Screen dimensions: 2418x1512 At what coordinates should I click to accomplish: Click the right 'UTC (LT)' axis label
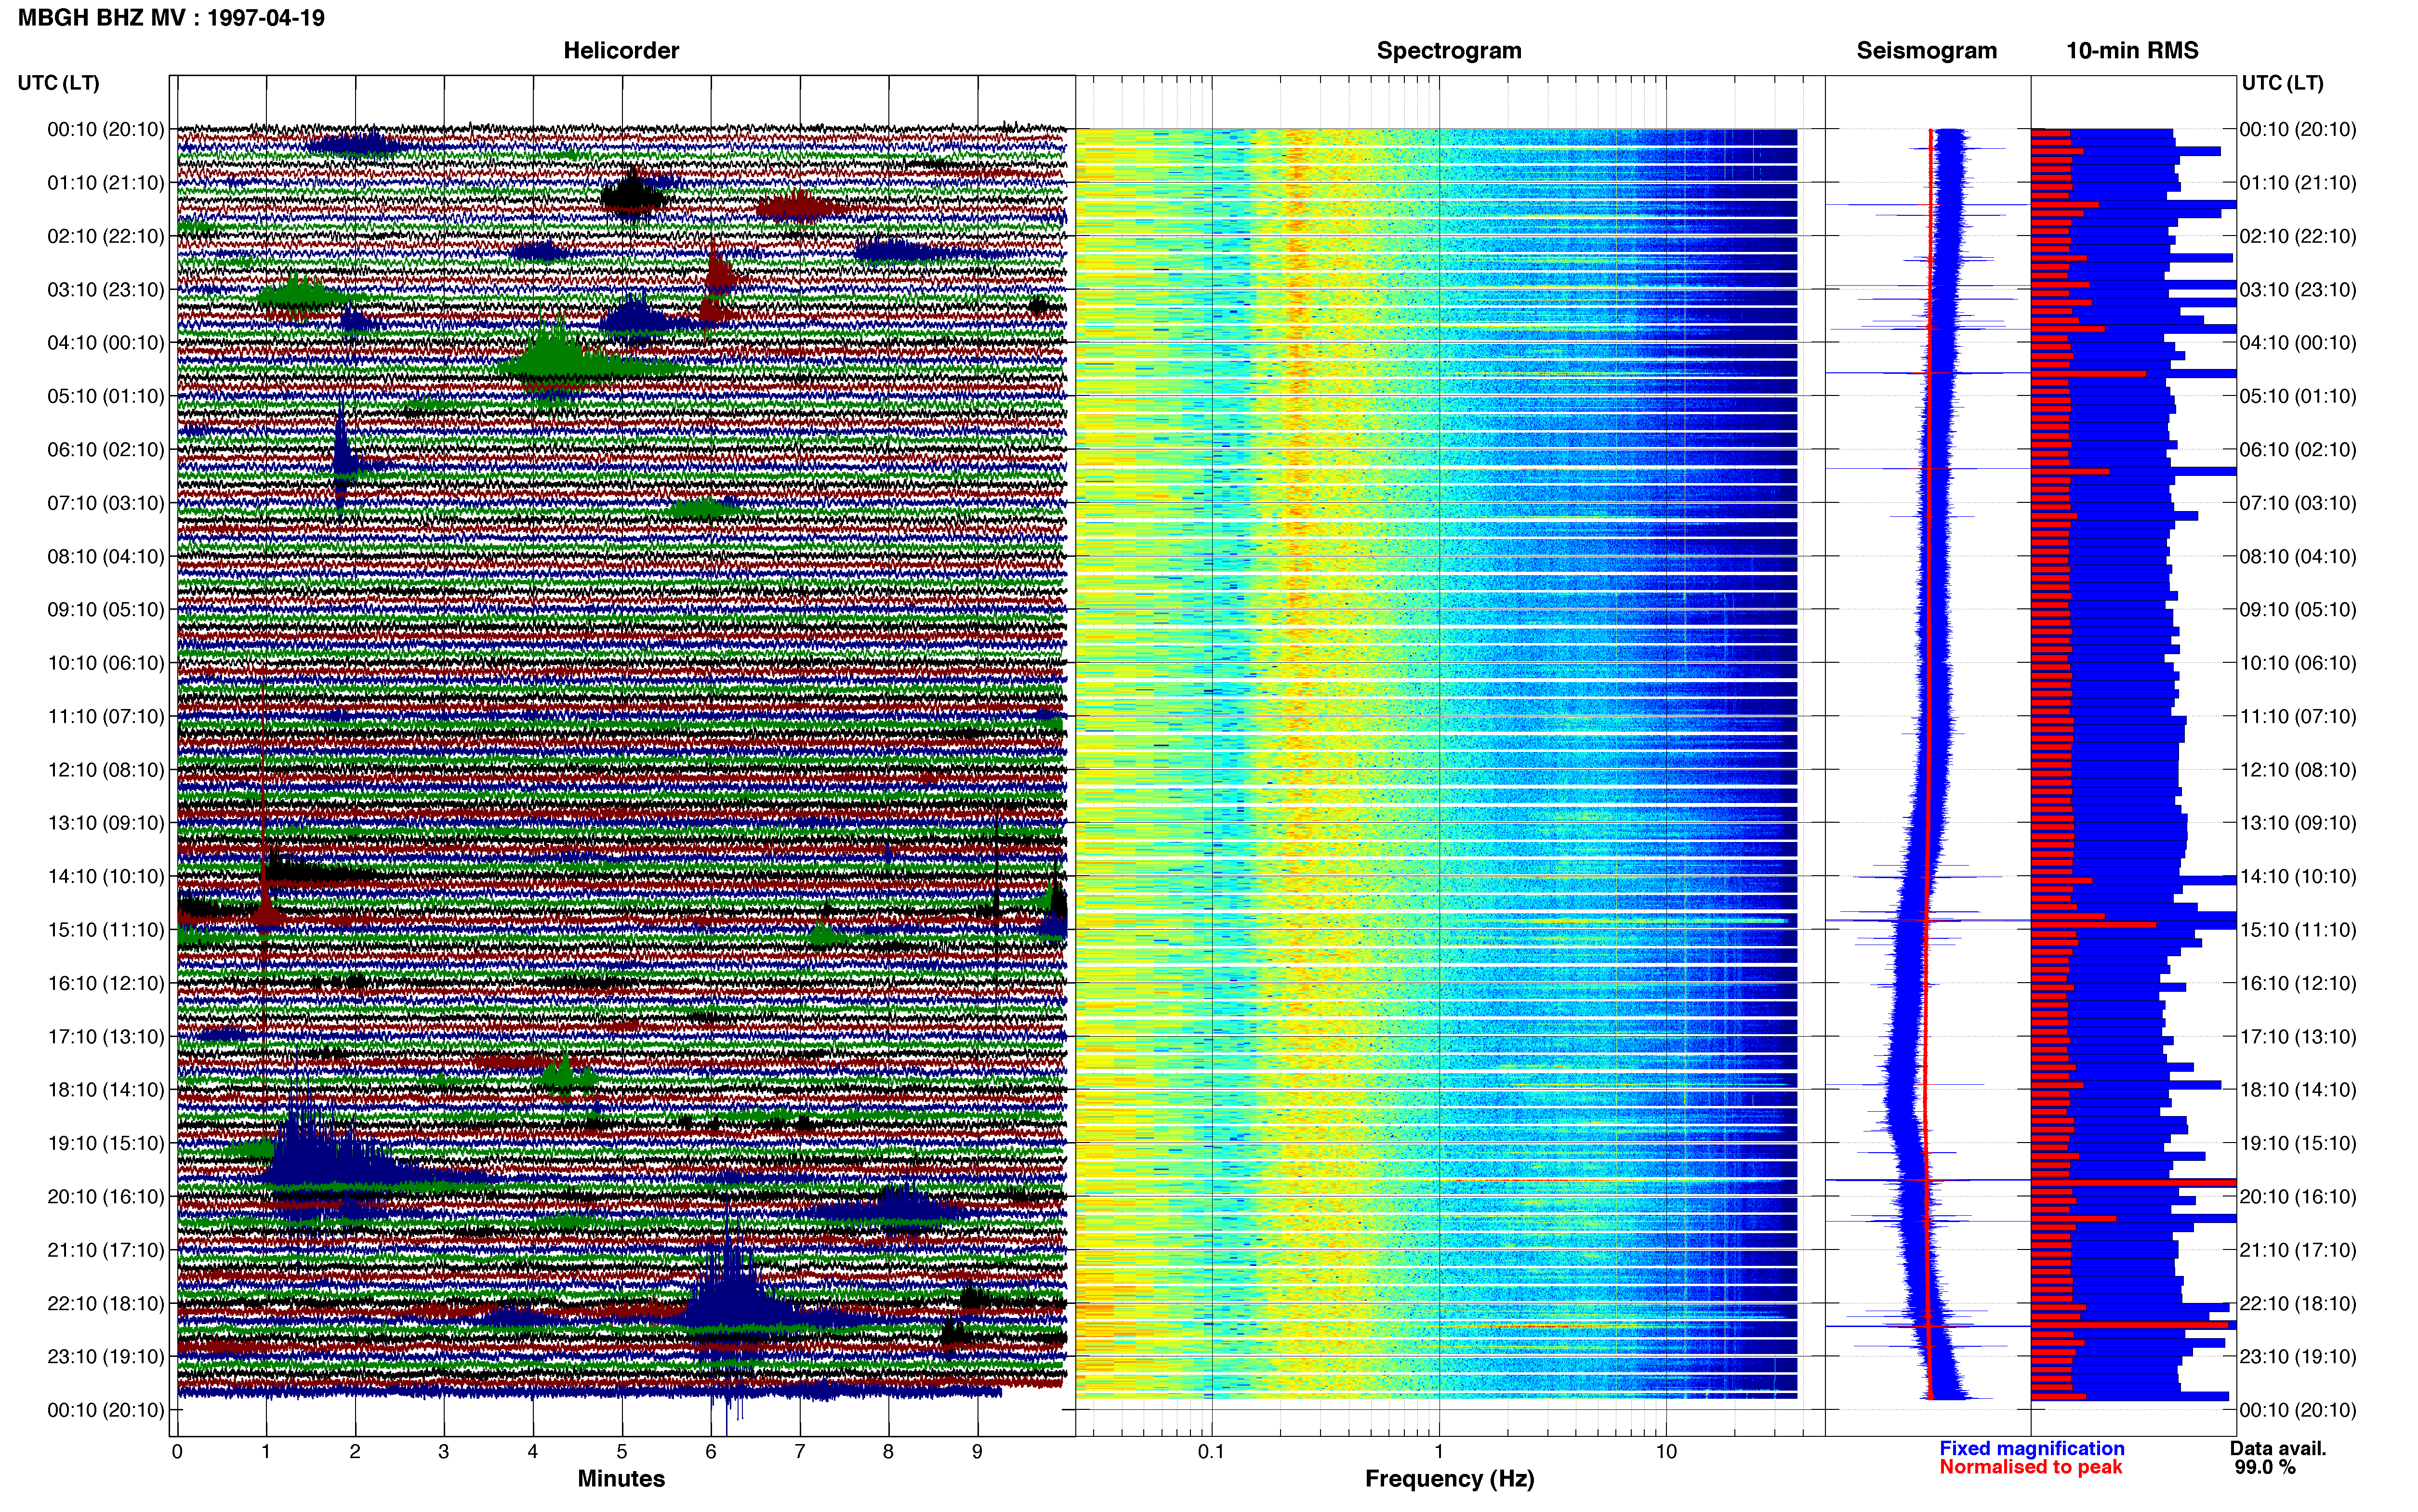(x=2282, y=83)
